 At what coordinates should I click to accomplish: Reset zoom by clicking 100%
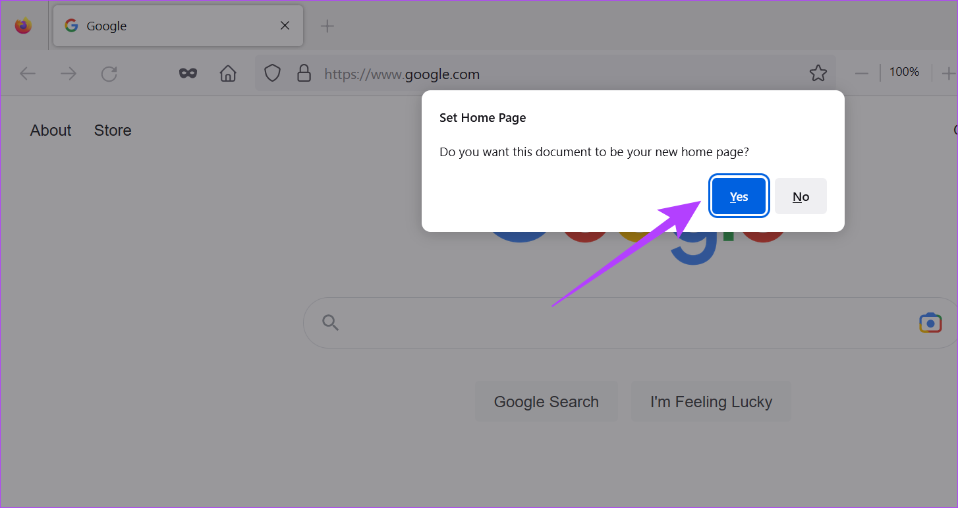pos(904,72)
